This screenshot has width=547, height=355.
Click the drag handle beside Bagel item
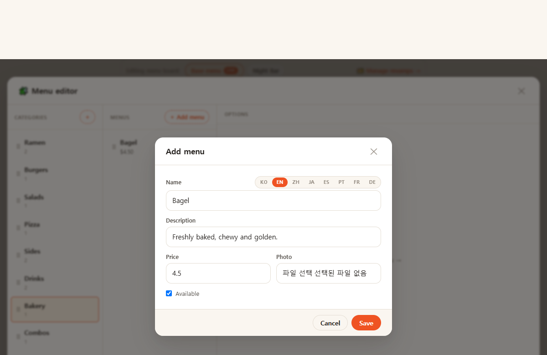(x=114, y=147)
